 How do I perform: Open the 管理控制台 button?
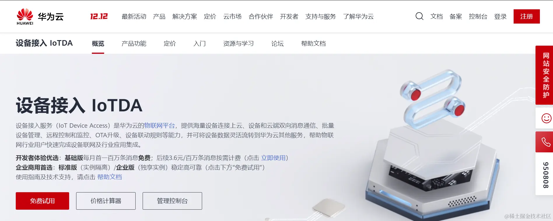pos(172,201)
